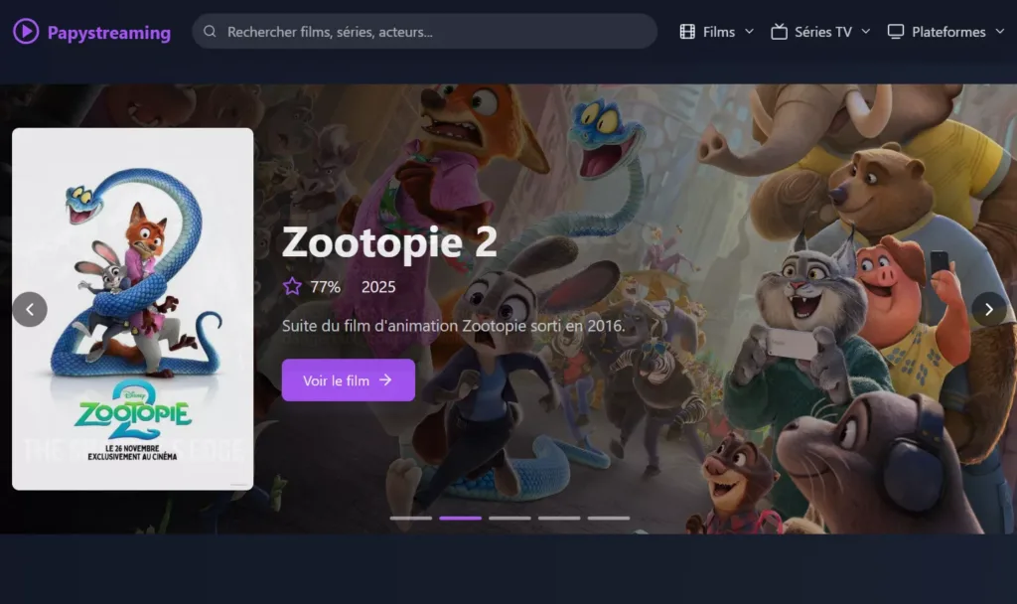Expand the Plateformes dropdown chevron
Image resolution: width=1017 pixels, height=604 pixels.
(1002, 32)
